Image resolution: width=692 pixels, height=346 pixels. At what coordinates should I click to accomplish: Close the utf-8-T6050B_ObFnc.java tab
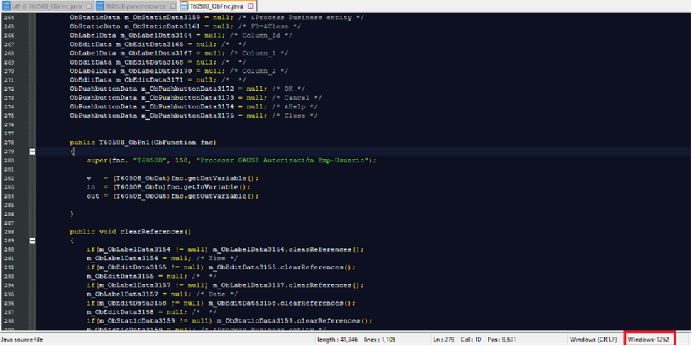pos(88,6)
